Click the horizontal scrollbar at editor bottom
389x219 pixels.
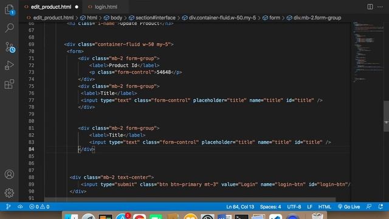click(190, 200)
